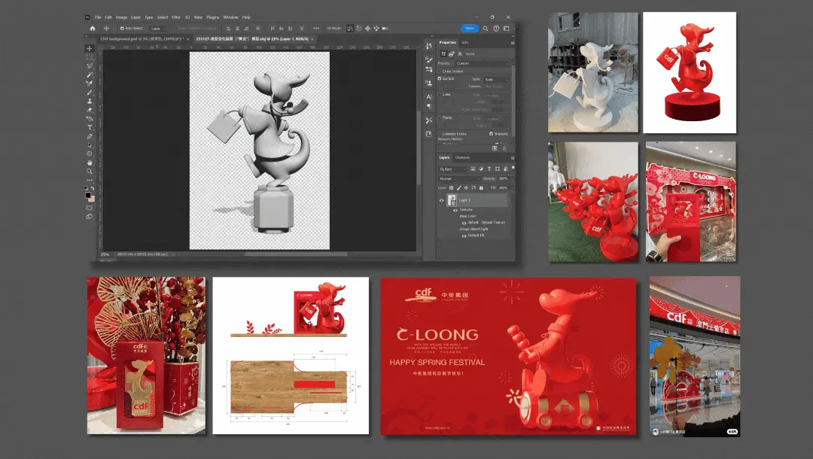Viewport: 813px width, 459px height.
Task: Click the horizontal scrollbar below the canvas
Action: [296, 254]
